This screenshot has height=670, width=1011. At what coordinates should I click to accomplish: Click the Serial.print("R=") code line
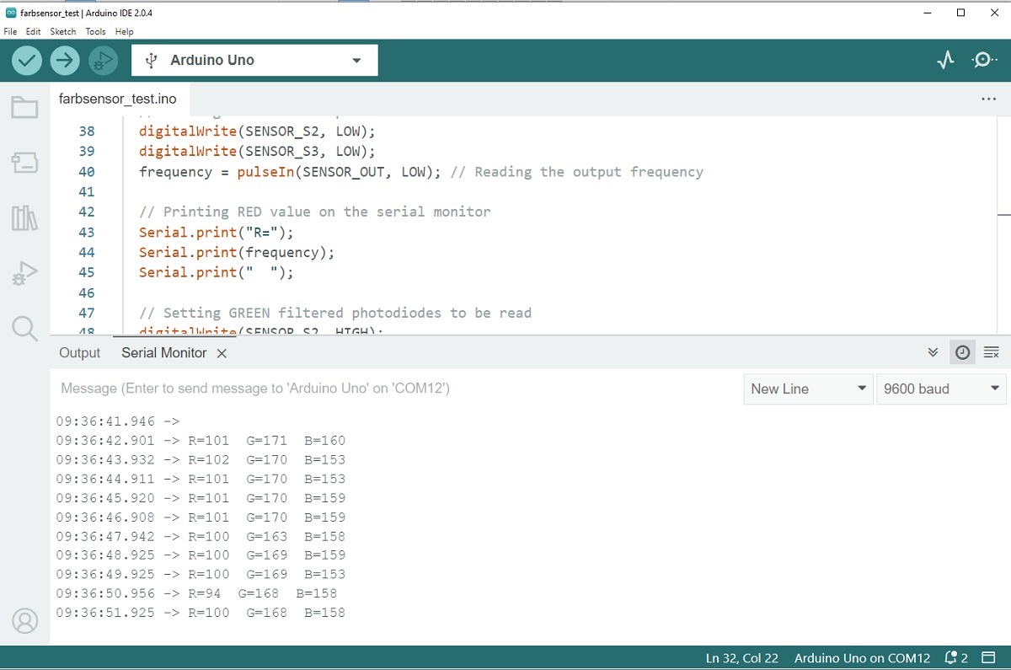click(x=217, y=233)
